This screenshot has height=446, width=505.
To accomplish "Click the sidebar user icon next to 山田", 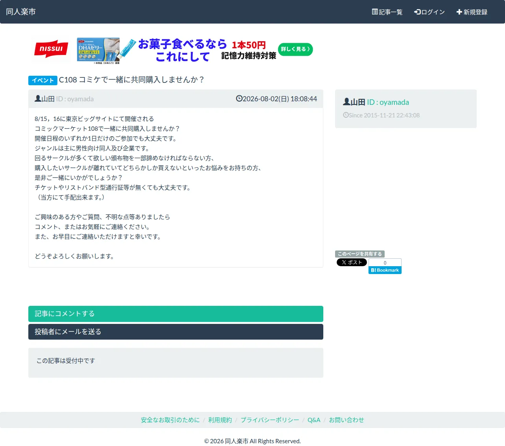I will point(346,102).
